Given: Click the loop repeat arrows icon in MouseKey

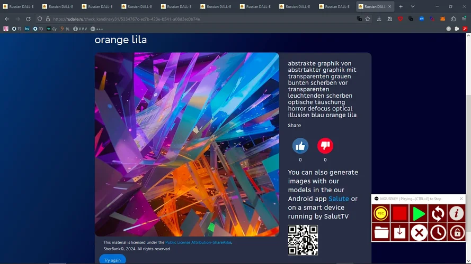Looking at the screenshot, I should (438, 214).
